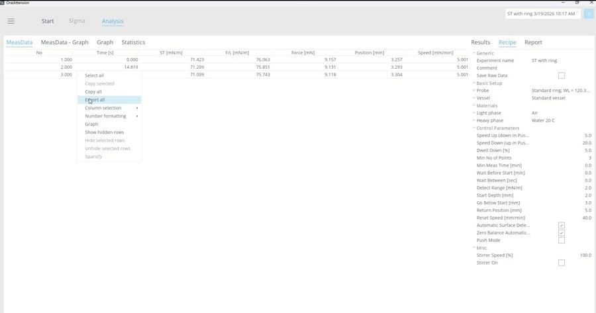Collapse the Generic section
The width and height of the screenshot is (596, 313).
click(473, 53)
